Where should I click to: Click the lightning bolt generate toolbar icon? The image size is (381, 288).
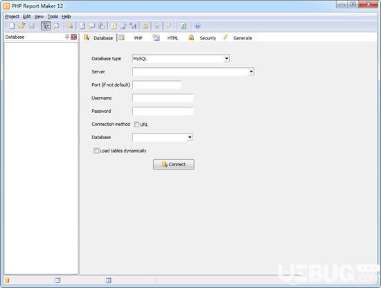point(168,26)
